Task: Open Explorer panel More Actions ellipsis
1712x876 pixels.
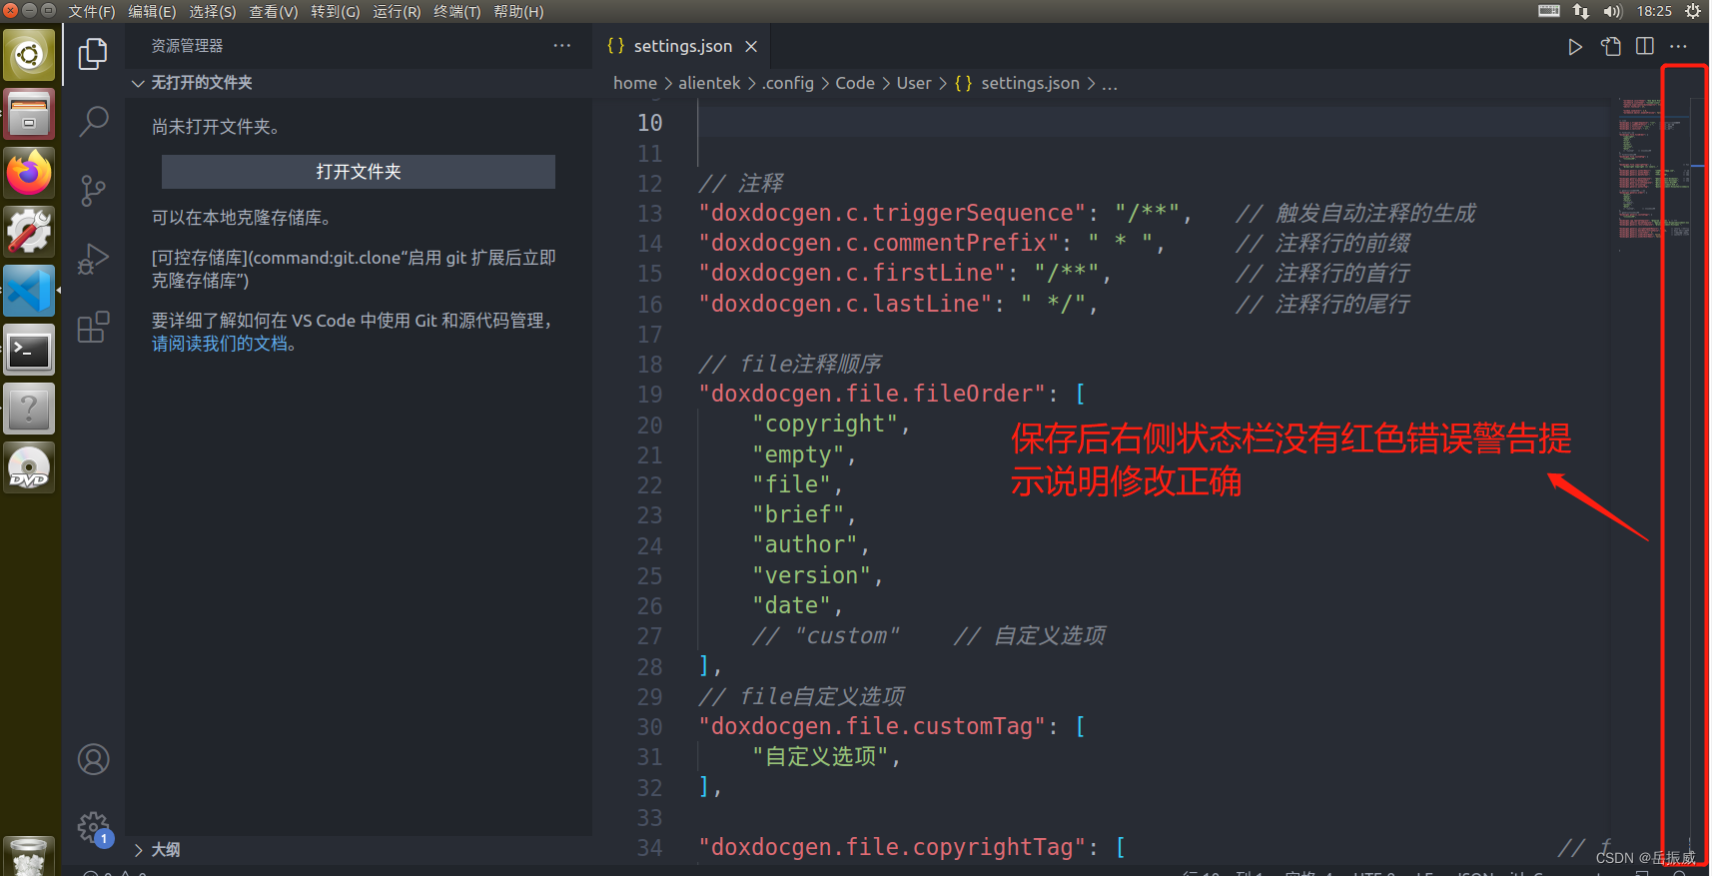Action: (x=562, y=45)
